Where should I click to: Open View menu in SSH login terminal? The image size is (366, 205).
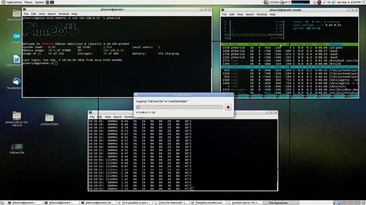pos(42,14)
